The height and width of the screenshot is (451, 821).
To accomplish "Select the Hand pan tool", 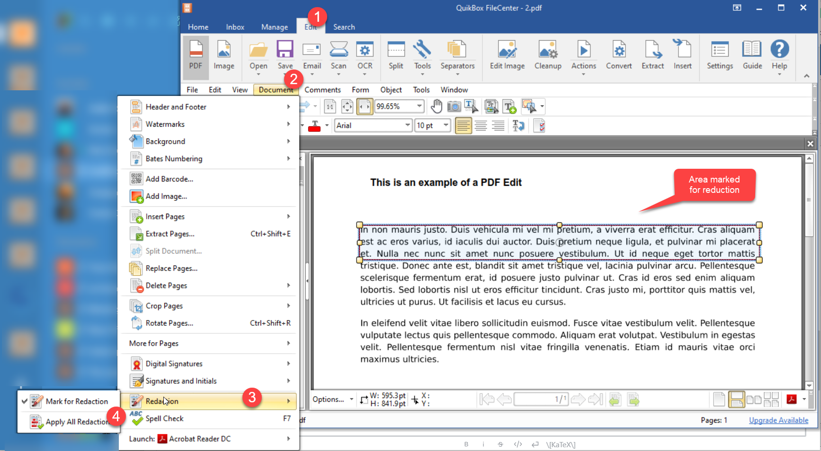I will coord(436,106).
